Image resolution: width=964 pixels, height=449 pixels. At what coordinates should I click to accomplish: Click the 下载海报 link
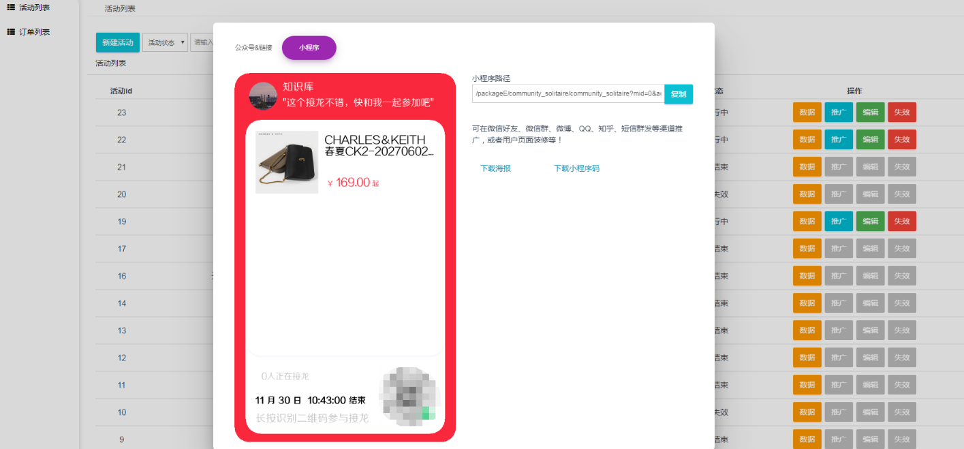click(x=495, y=168)
